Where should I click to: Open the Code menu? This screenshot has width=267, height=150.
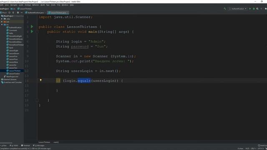coord(21,5)
